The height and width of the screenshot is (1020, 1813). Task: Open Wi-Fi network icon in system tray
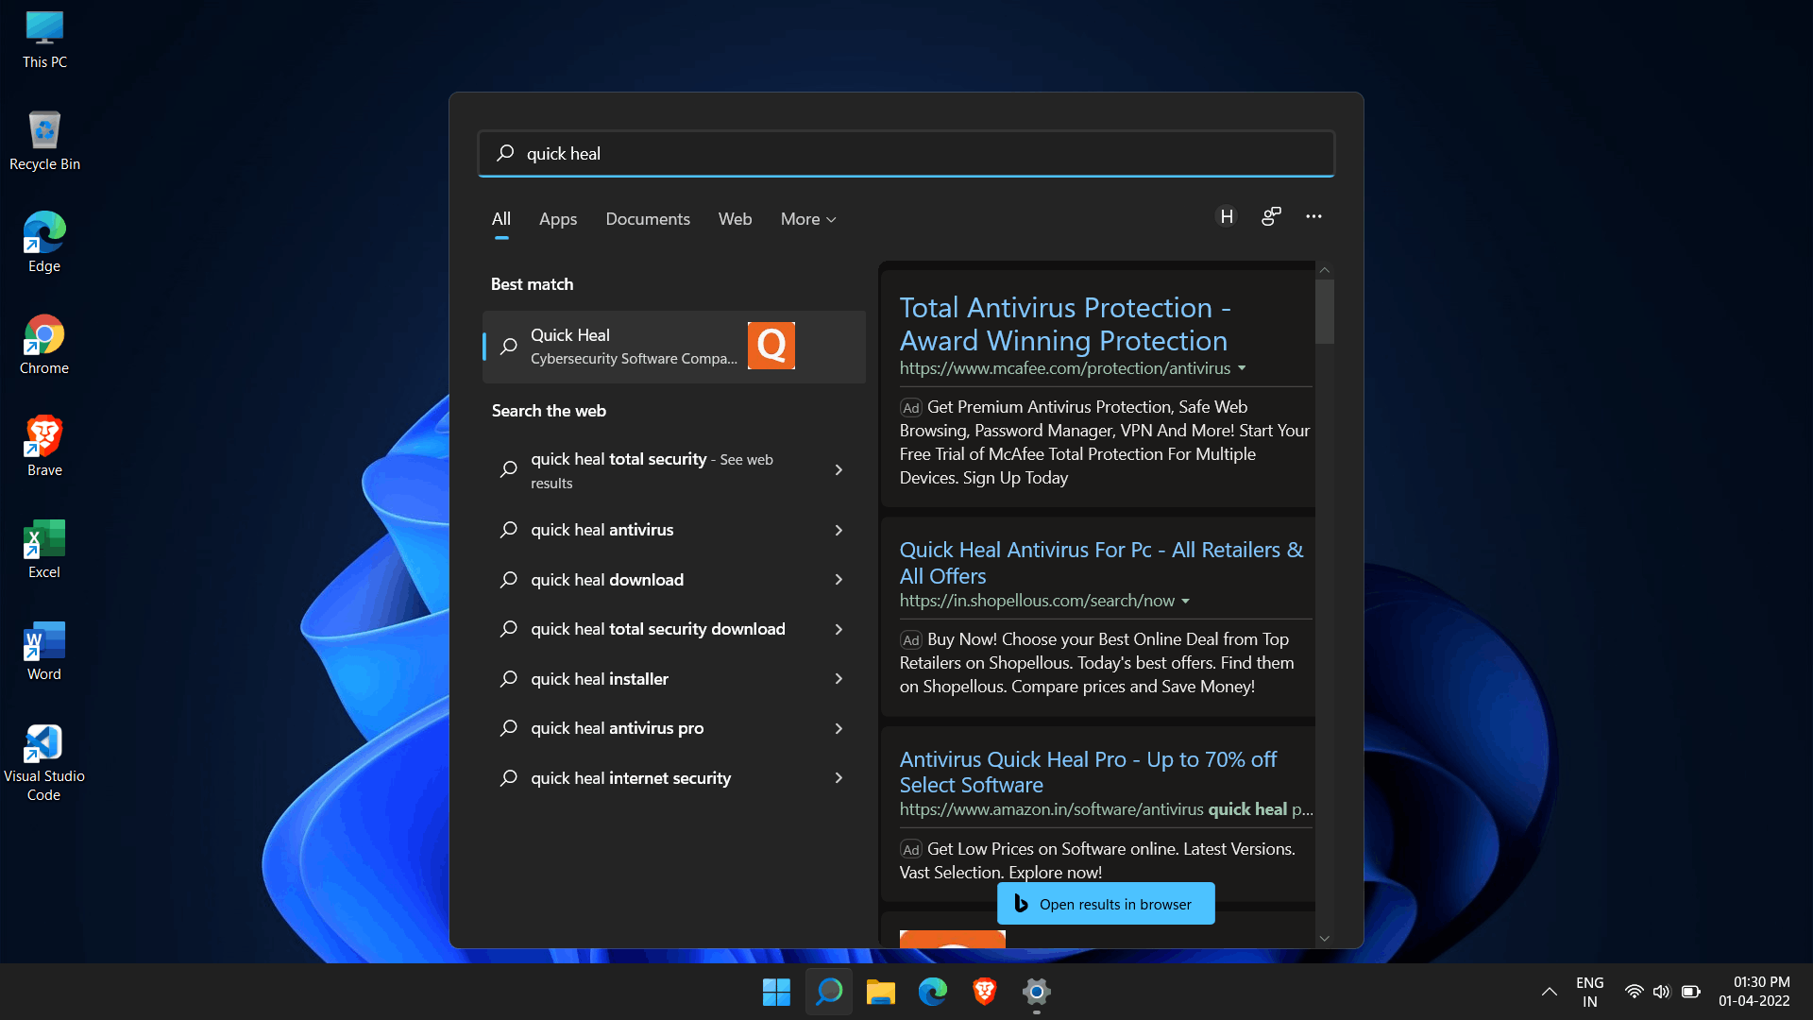point(1634,992)
